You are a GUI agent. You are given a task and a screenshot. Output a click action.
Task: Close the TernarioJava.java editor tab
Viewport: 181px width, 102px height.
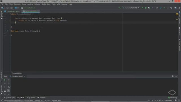20,11
